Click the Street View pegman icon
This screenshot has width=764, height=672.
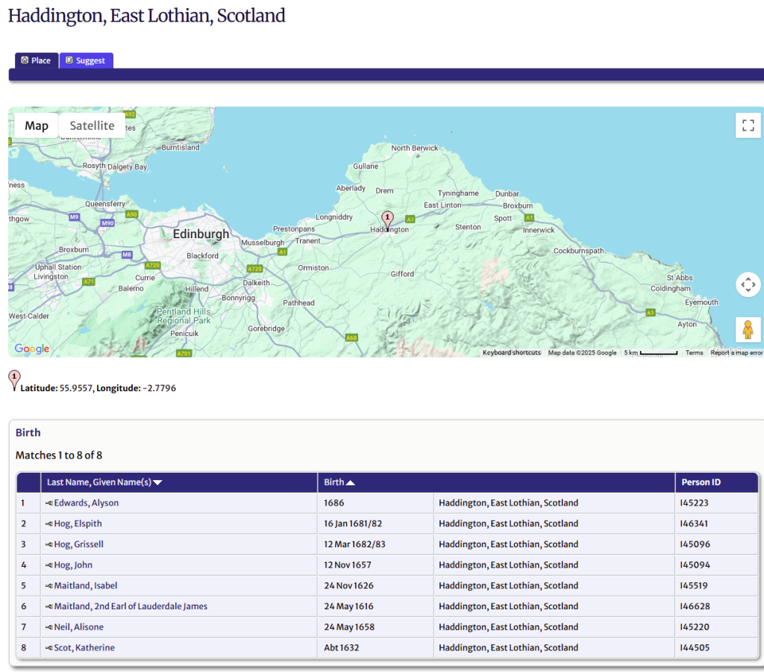(748, 329)
